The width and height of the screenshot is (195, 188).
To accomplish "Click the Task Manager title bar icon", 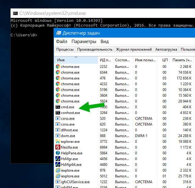I will coord(58,33).
